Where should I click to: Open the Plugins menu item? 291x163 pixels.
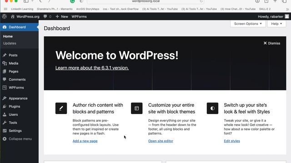14,106
